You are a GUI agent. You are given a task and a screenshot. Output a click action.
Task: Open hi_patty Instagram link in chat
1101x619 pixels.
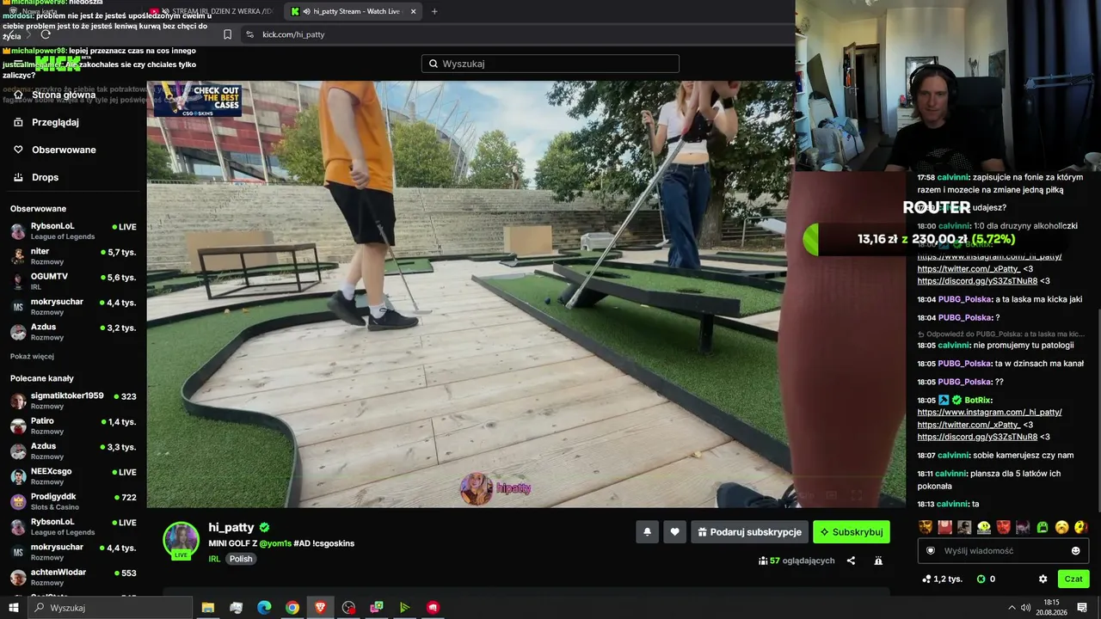[x=989, y=413]
